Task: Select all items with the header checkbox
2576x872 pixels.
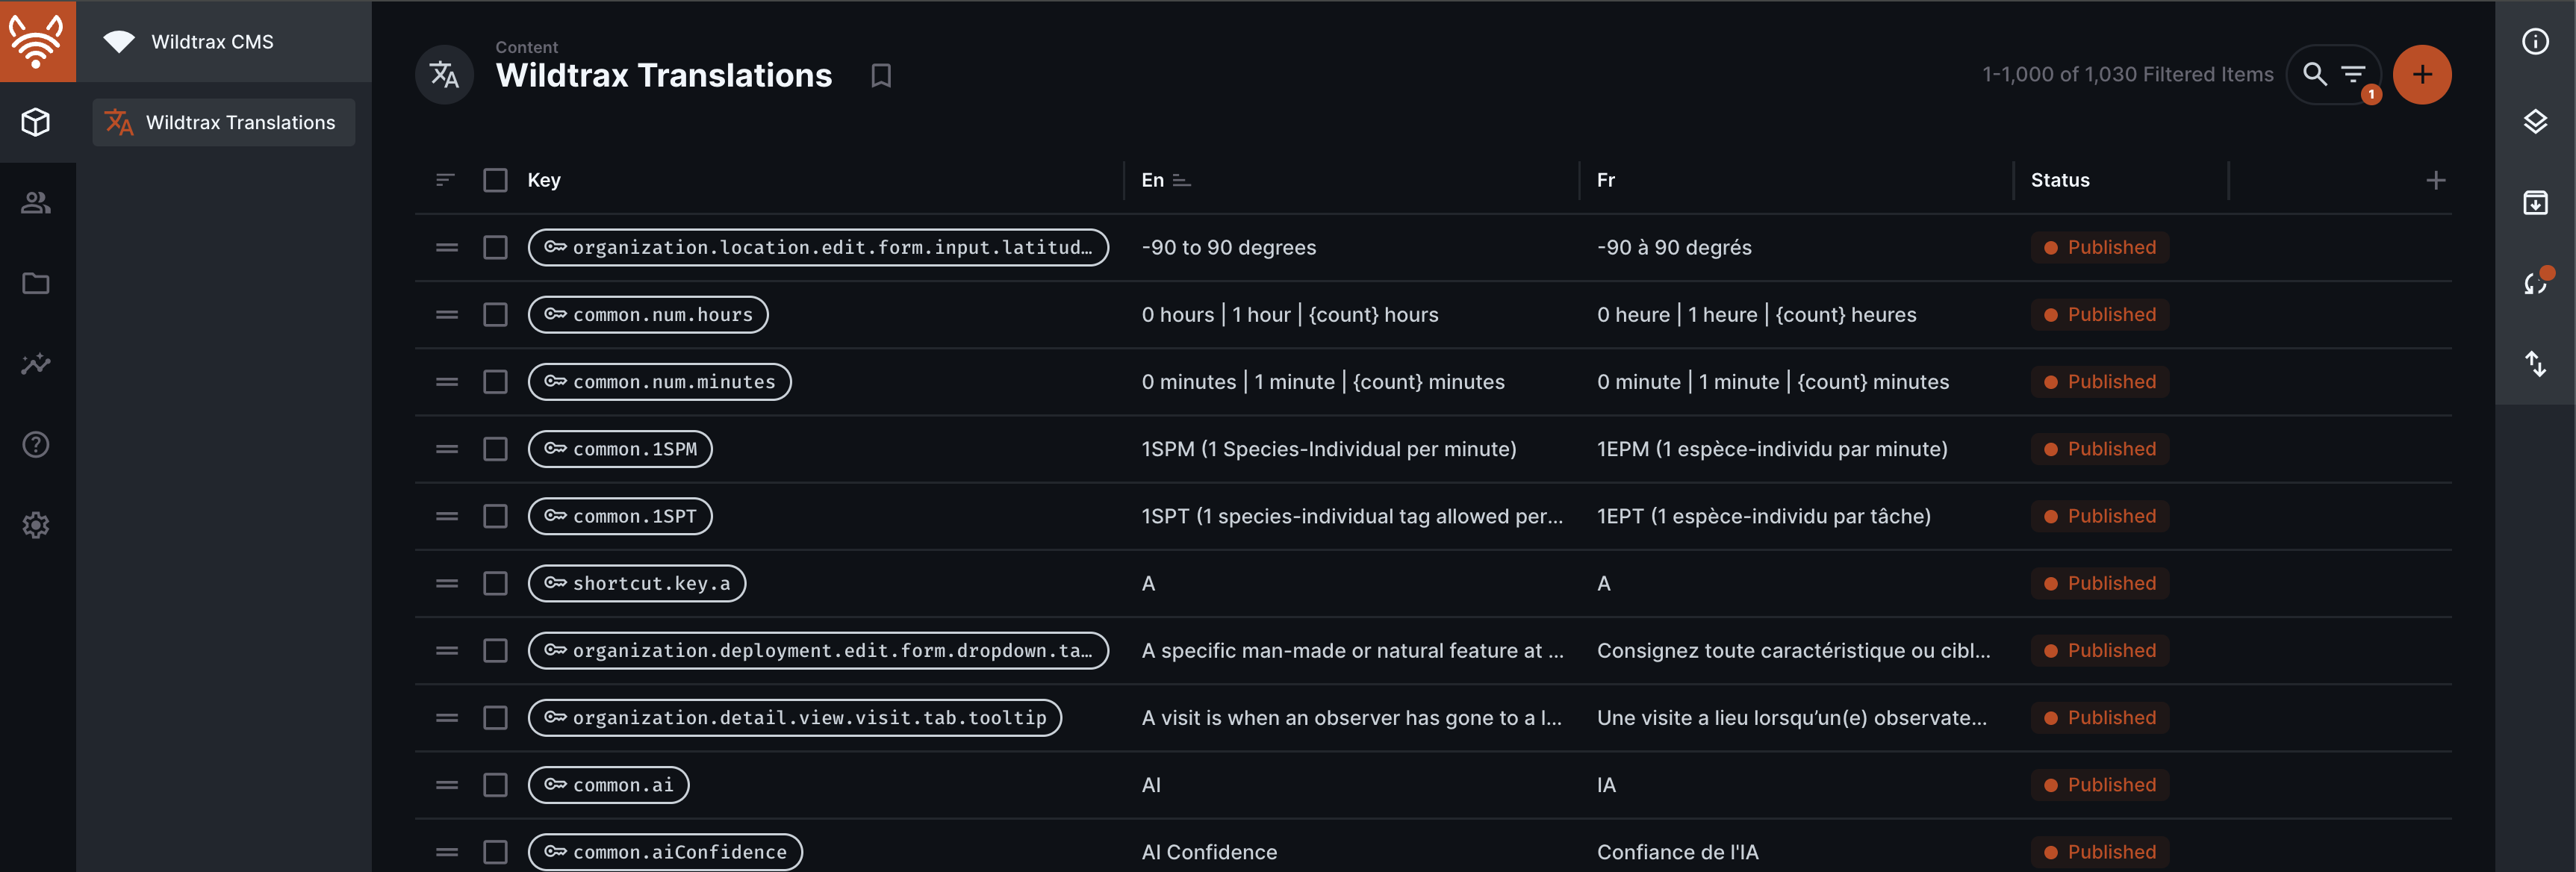Action: coord(495,180)
